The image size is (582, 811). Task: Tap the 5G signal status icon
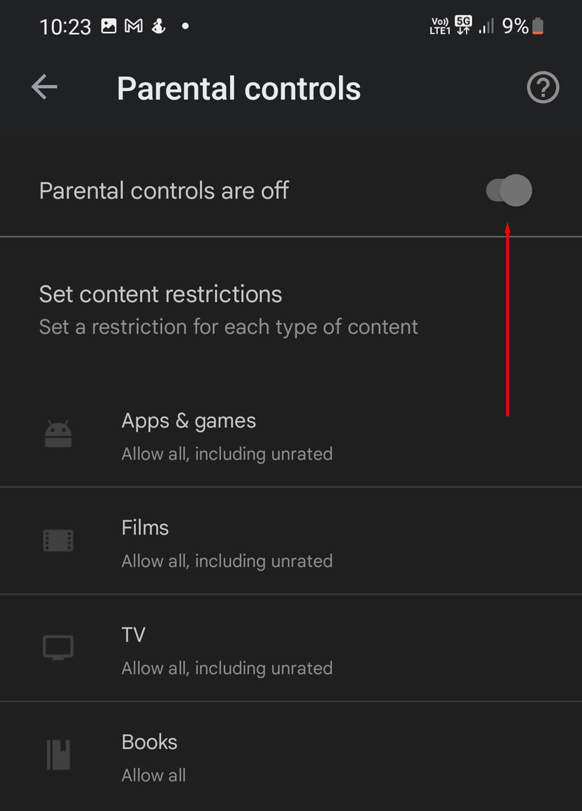tap(463, 25)
